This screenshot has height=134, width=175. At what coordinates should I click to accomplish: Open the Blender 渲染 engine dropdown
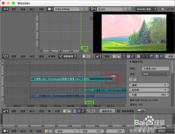(146, 9)
